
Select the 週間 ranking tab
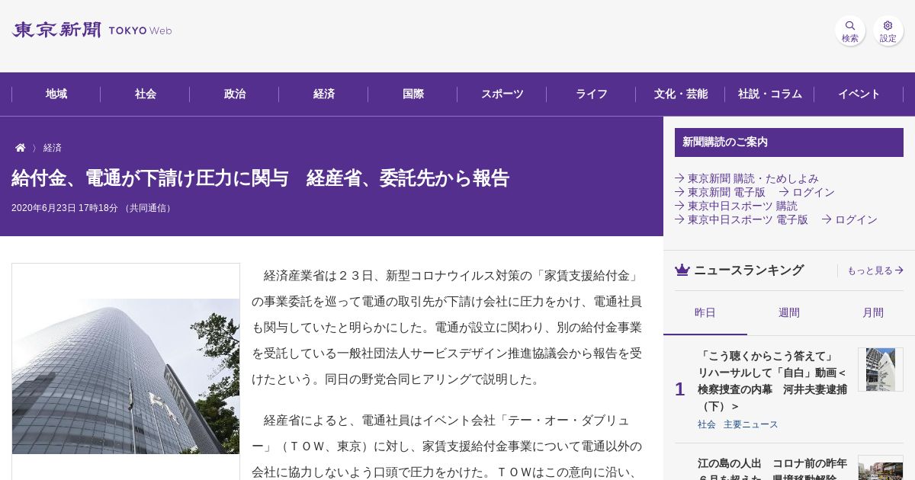pyautogui.click(x=789, y=313)
